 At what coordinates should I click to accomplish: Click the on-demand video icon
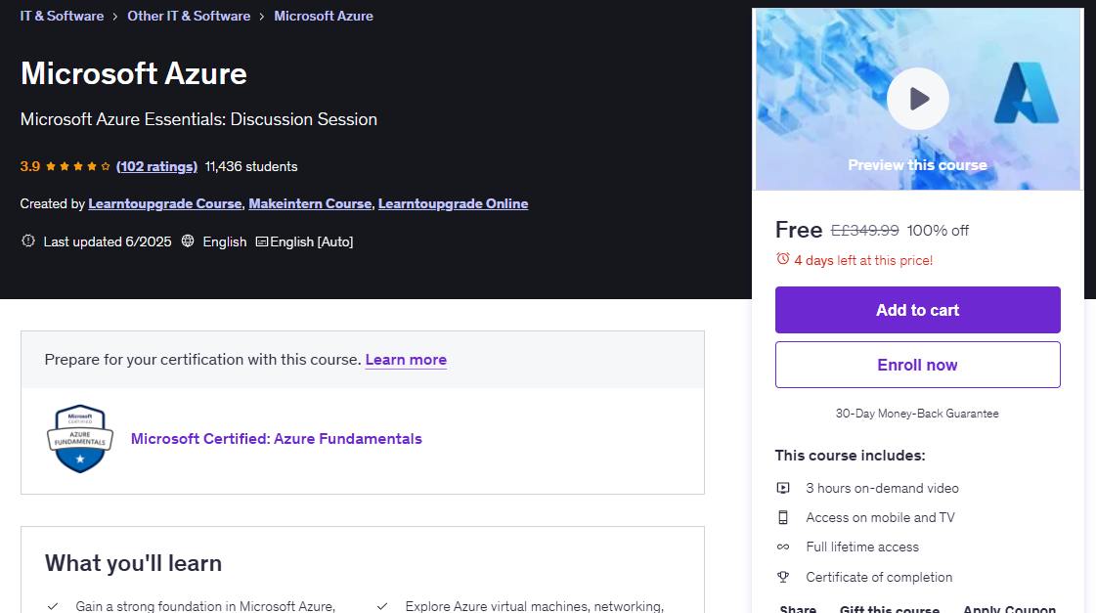[783, 488]
